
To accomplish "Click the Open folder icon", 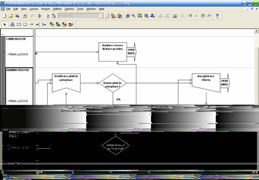I will [11, 16].
